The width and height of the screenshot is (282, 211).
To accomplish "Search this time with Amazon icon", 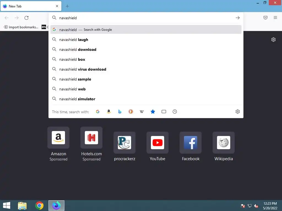I will point(109,112).
